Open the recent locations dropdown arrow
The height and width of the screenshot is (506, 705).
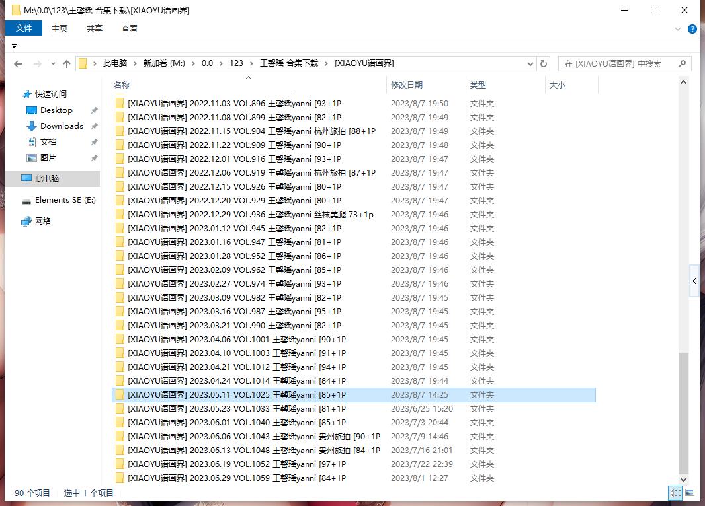click(52, 64)
